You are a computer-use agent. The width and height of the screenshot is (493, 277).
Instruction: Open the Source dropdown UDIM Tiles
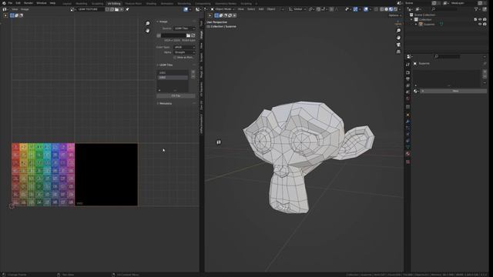click(x=185, y=28)
